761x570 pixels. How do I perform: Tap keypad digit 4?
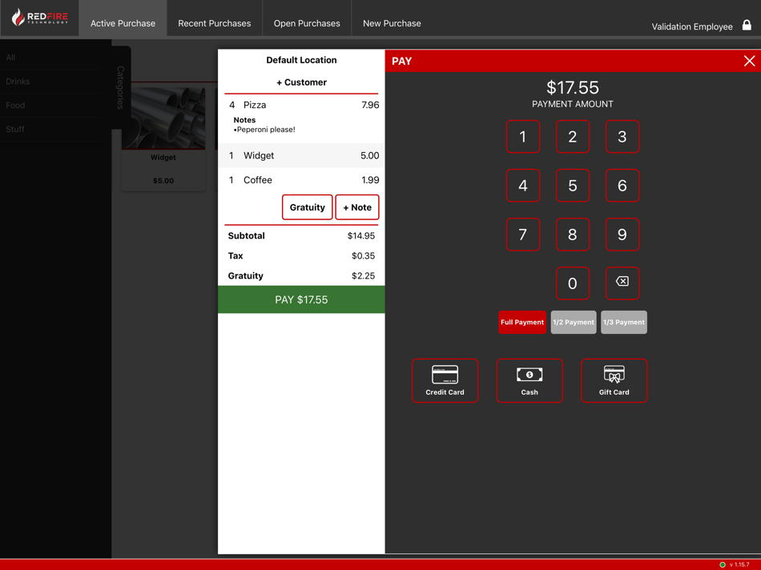tap(523, 185)
